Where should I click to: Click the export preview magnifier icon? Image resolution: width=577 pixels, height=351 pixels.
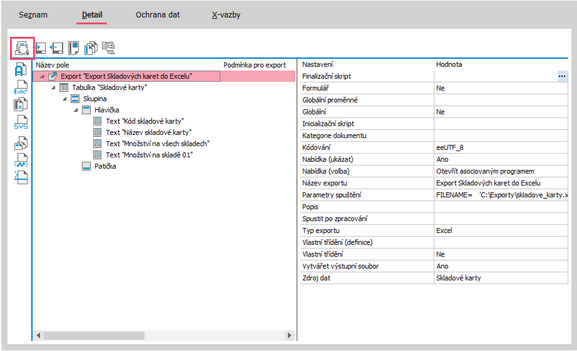click(x=22, y=48)
